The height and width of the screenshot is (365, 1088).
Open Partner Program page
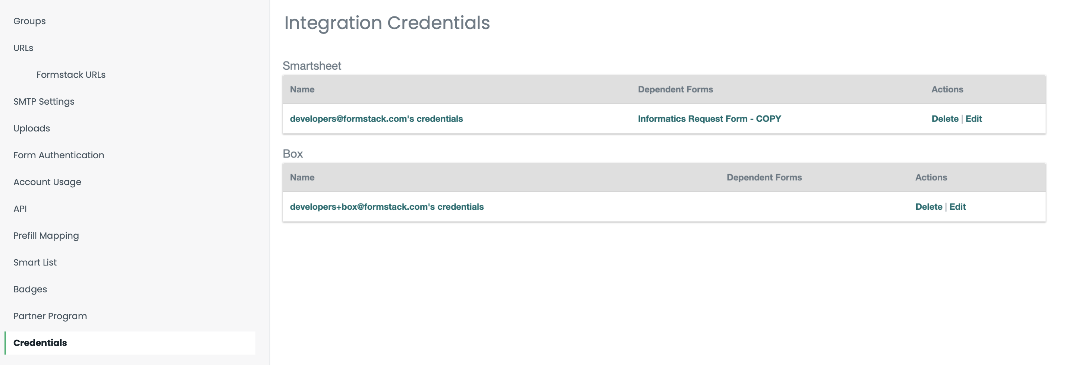click(x=50, y=316)
